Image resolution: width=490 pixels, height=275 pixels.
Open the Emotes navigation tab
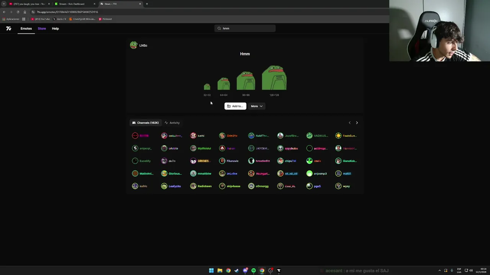pyautogui.click(x=26, y=29)
